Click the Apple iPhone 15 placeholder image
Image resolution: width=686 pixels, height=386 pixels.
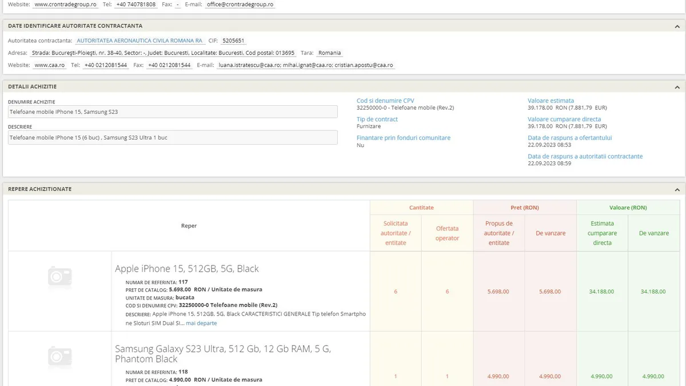60,277
